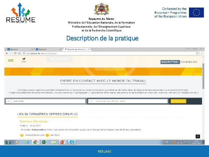Click the browser address bar URL
Image resolution: width=209 pixels, height=157 pixels.
click(41, 53)
